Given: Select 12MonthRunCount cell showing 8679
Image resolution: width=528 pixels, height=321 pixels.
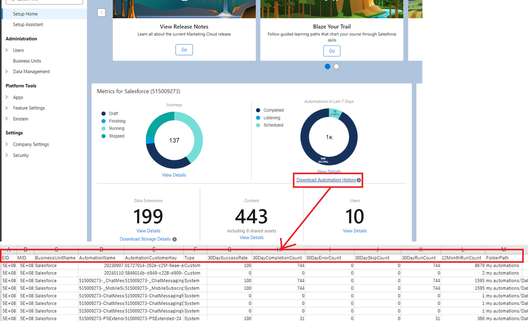Looking at the screenshot, I should pyautogui.click(x=463, y=265).
